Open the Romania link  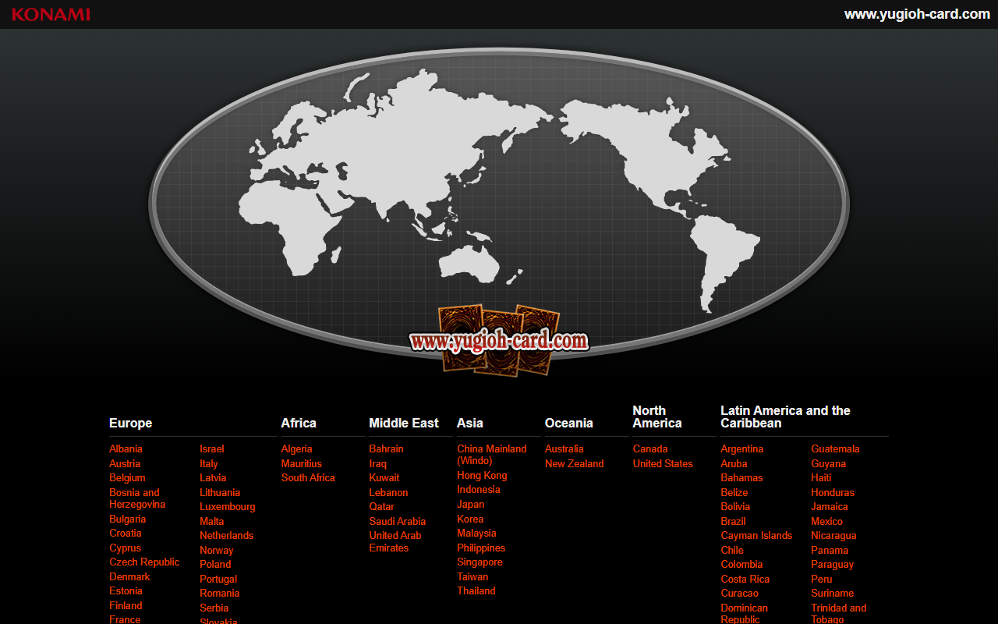coord(220,593)
